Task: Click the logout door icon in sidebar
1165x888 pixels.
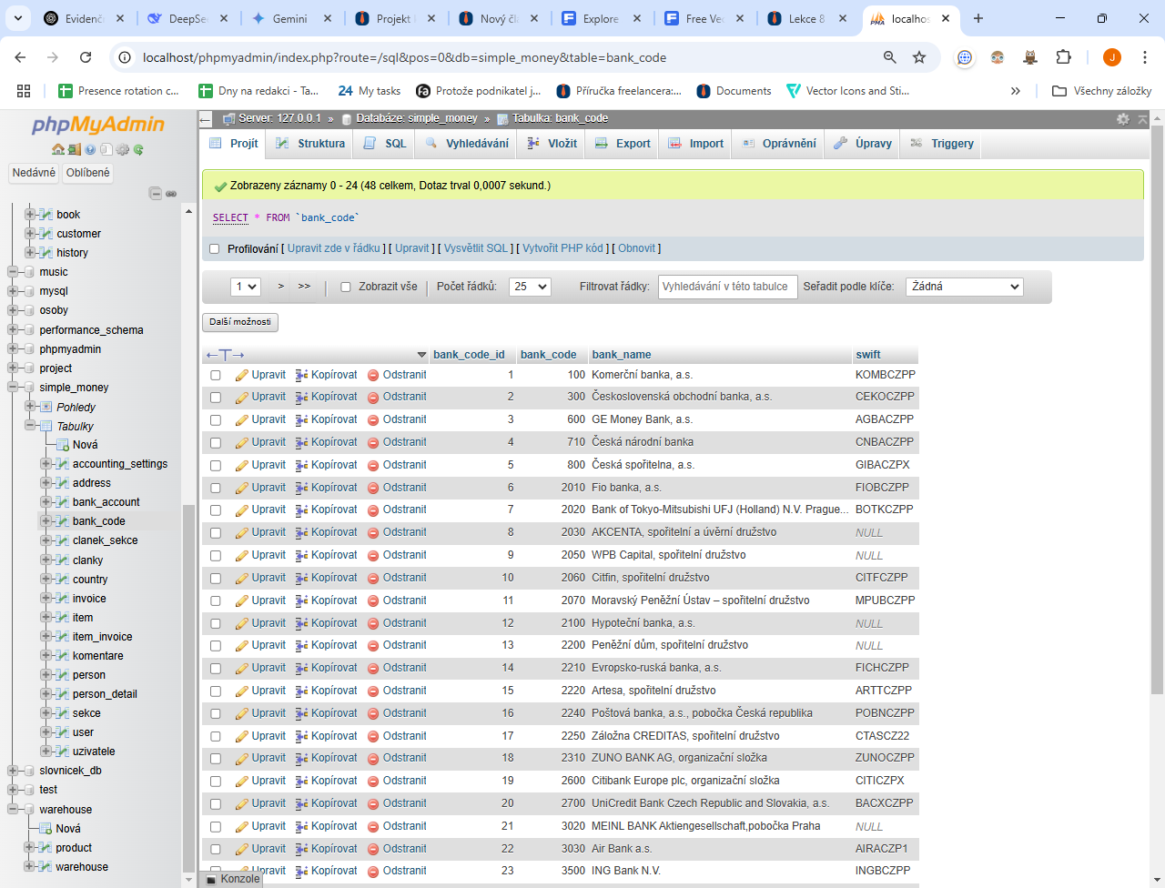Action: coord(75,149)
